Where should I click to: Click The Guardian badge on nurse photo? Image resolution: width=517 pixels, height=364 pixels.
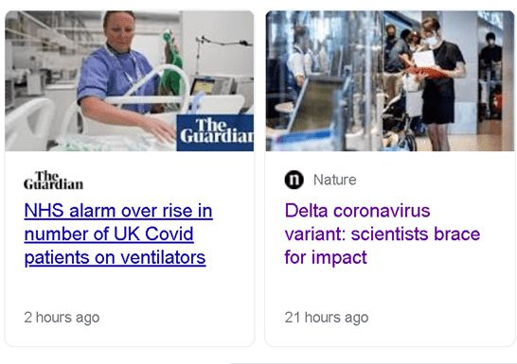pyautogui.click(x=215, y=132)
